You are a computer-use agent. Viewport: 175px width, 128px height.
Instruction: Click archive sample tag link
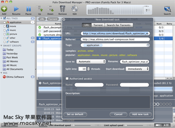coord(81,51)
